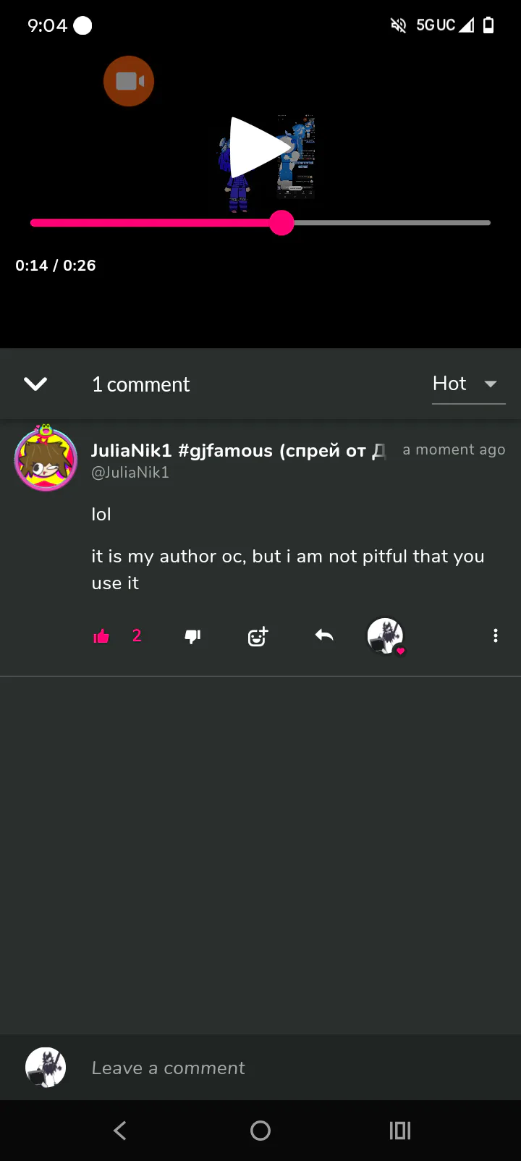Add an emoji reaction to the comment

[x=258, y=636]
